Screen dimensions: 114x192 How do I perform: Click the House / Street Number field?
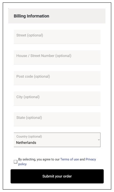[x=57, y=57]
